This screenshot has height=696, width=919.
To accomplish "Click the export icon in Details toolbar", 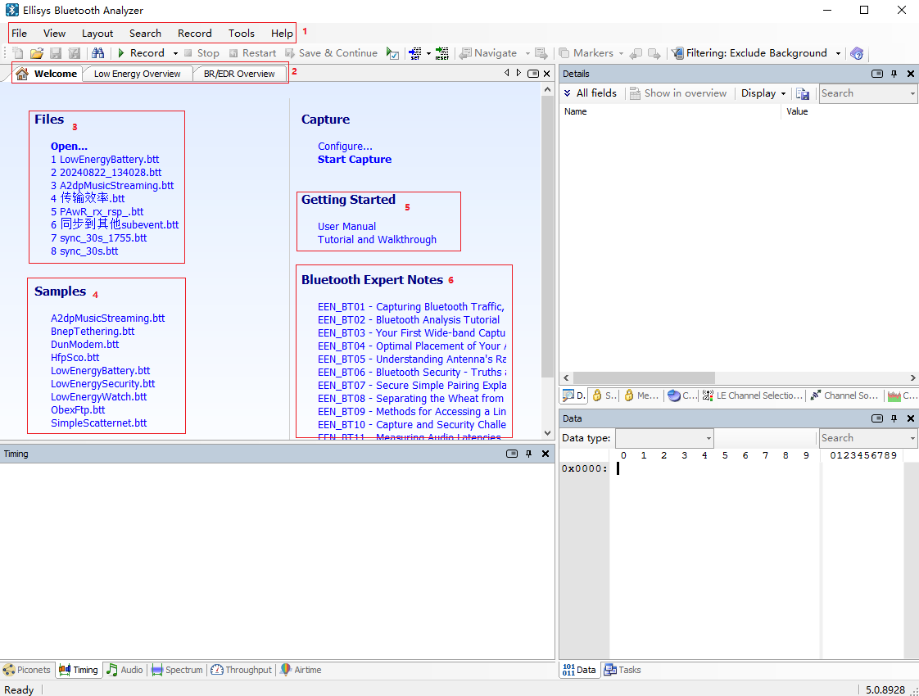I will 803,93.
